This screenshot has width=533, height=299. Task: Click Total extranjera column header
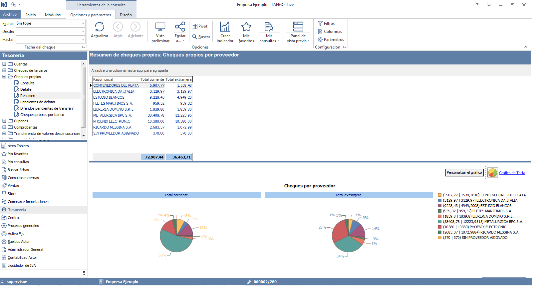[179, 79]
